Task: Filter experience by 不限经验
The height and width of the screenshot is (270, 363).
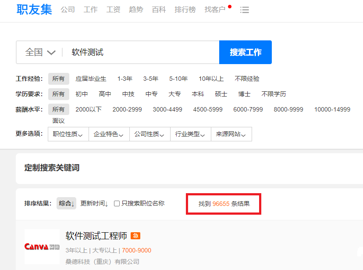Action: tap(247, 79)
